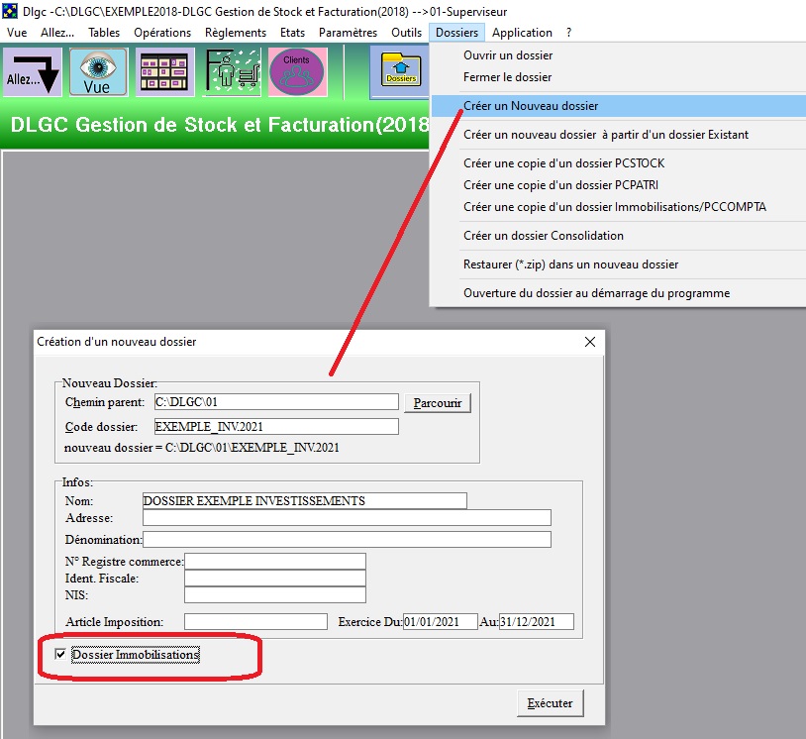Click the 'DLGC Gestion de Stock et Facturation(2018' banner text

[220, 125]
